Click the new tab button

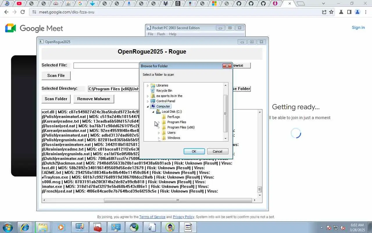[301, 3]
